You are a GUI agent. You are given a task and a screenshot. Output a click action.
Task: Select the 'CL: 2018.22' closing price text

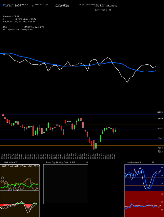tap(62, 6)
